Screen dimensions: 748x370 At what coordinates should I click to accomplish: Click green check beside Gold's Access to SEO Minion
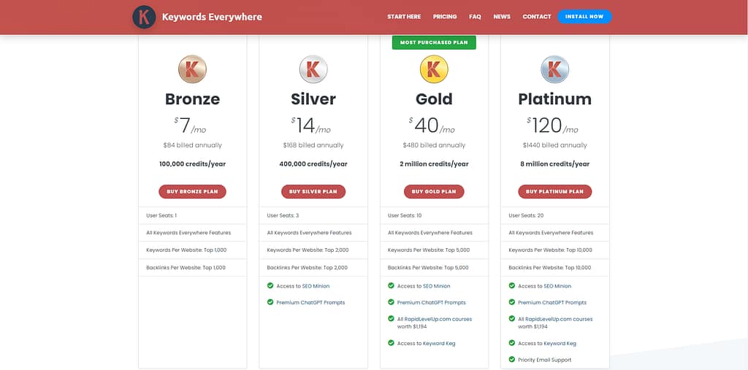392,285
